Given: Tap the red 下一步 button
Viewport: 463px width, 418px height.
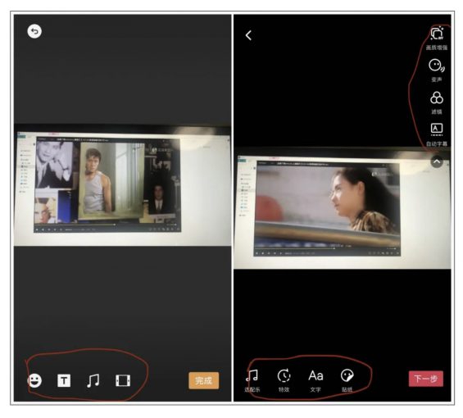Looking at the screenshot, I should [x=426, y=379].
